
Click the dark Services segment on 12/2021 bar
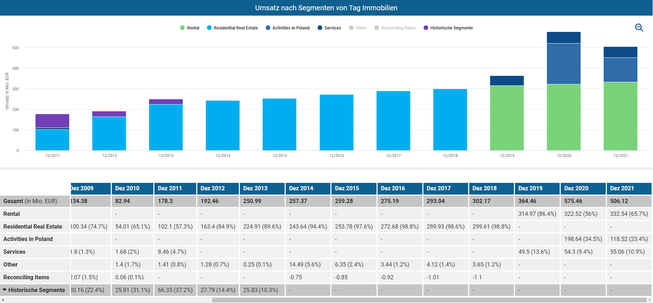(620, 52)
